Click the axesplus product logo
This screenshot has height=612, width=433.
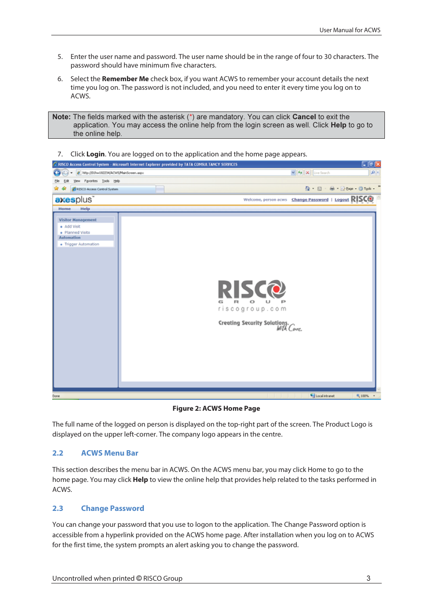click(x=74, y=199)
